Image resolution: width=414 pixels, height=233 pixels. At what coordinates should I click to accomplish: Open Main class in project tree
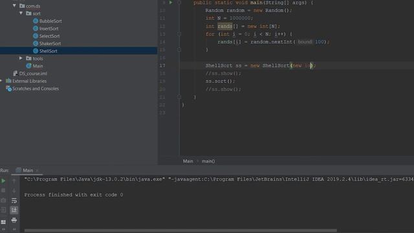coord(38,66)
